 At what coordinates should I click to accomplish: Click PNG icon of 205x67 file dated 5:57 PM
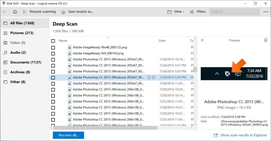point(69,66)
